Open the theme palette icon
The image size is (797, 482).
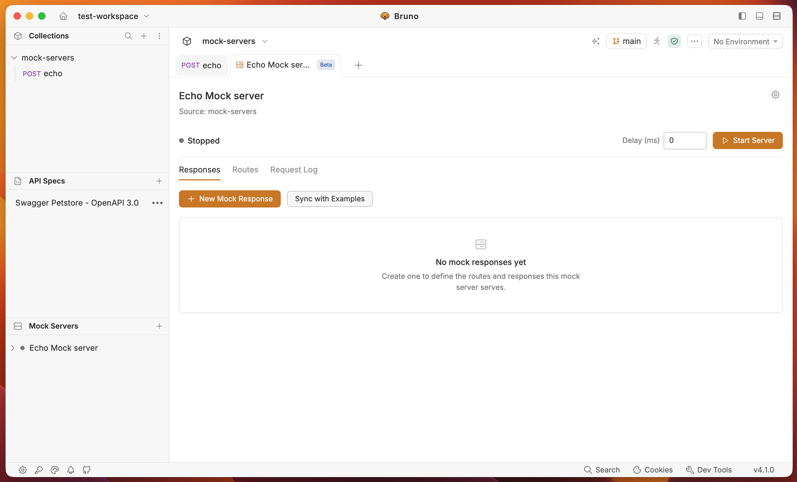(55, 470)
